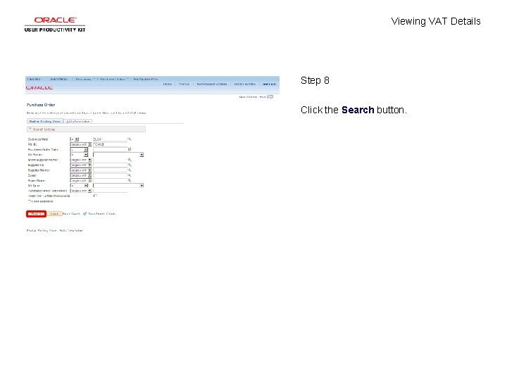
Task: Click the Add to Favorites link
Action: pyautogui.click(x=245, y=84)
